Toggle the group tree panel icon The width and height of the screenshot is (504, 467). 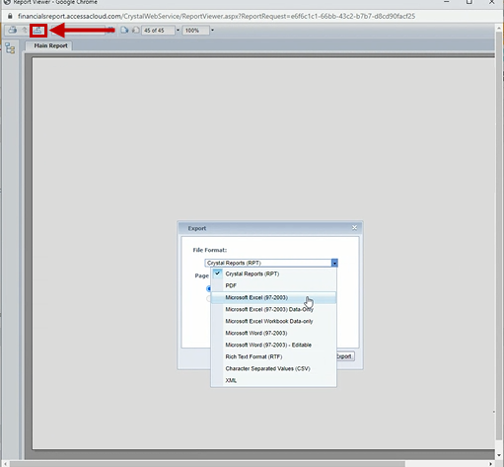(x=10, y=48)
